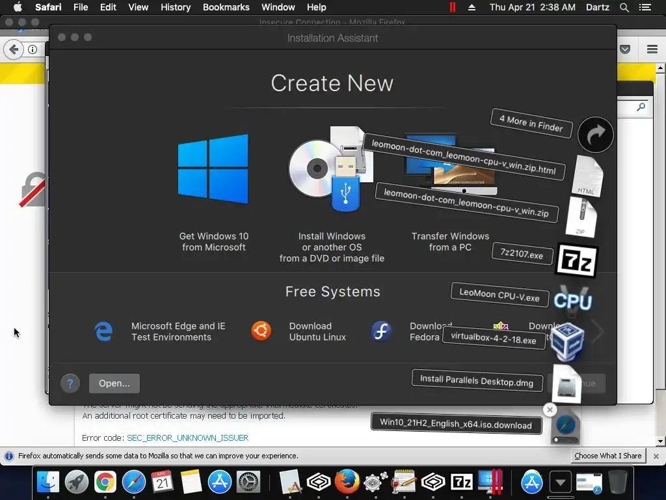This screenshot has width=666, height=500.
Task: Open the Trash in the Dock
Action: tap(618, 482)
